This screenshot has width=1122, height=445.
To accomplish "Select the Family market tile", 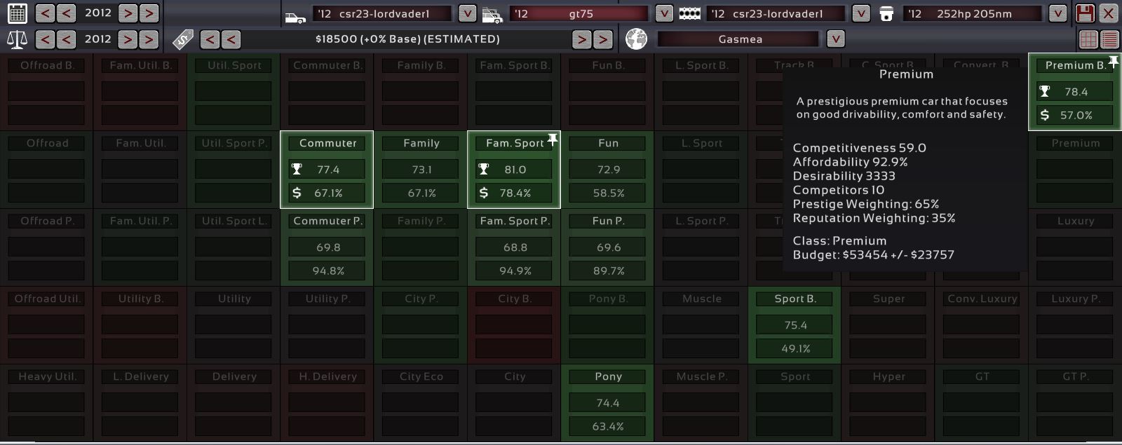I will tap(421, 170).
